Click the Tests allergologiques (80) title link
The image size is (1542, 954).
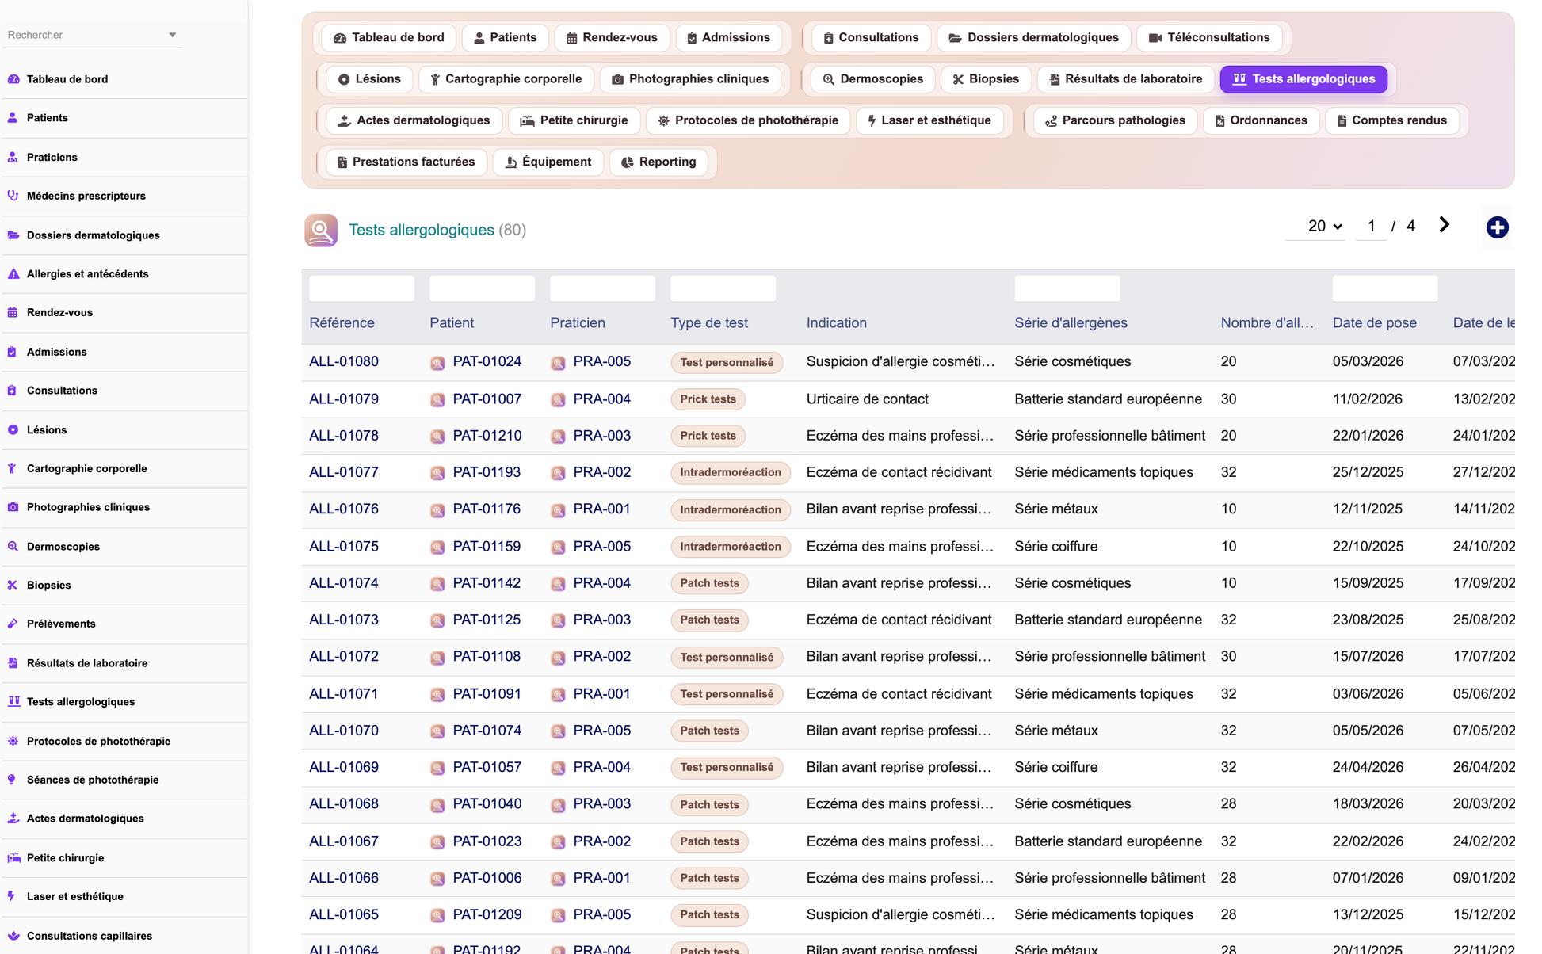437,230
